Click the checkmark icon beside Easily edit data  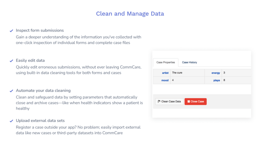click(11, 61)
